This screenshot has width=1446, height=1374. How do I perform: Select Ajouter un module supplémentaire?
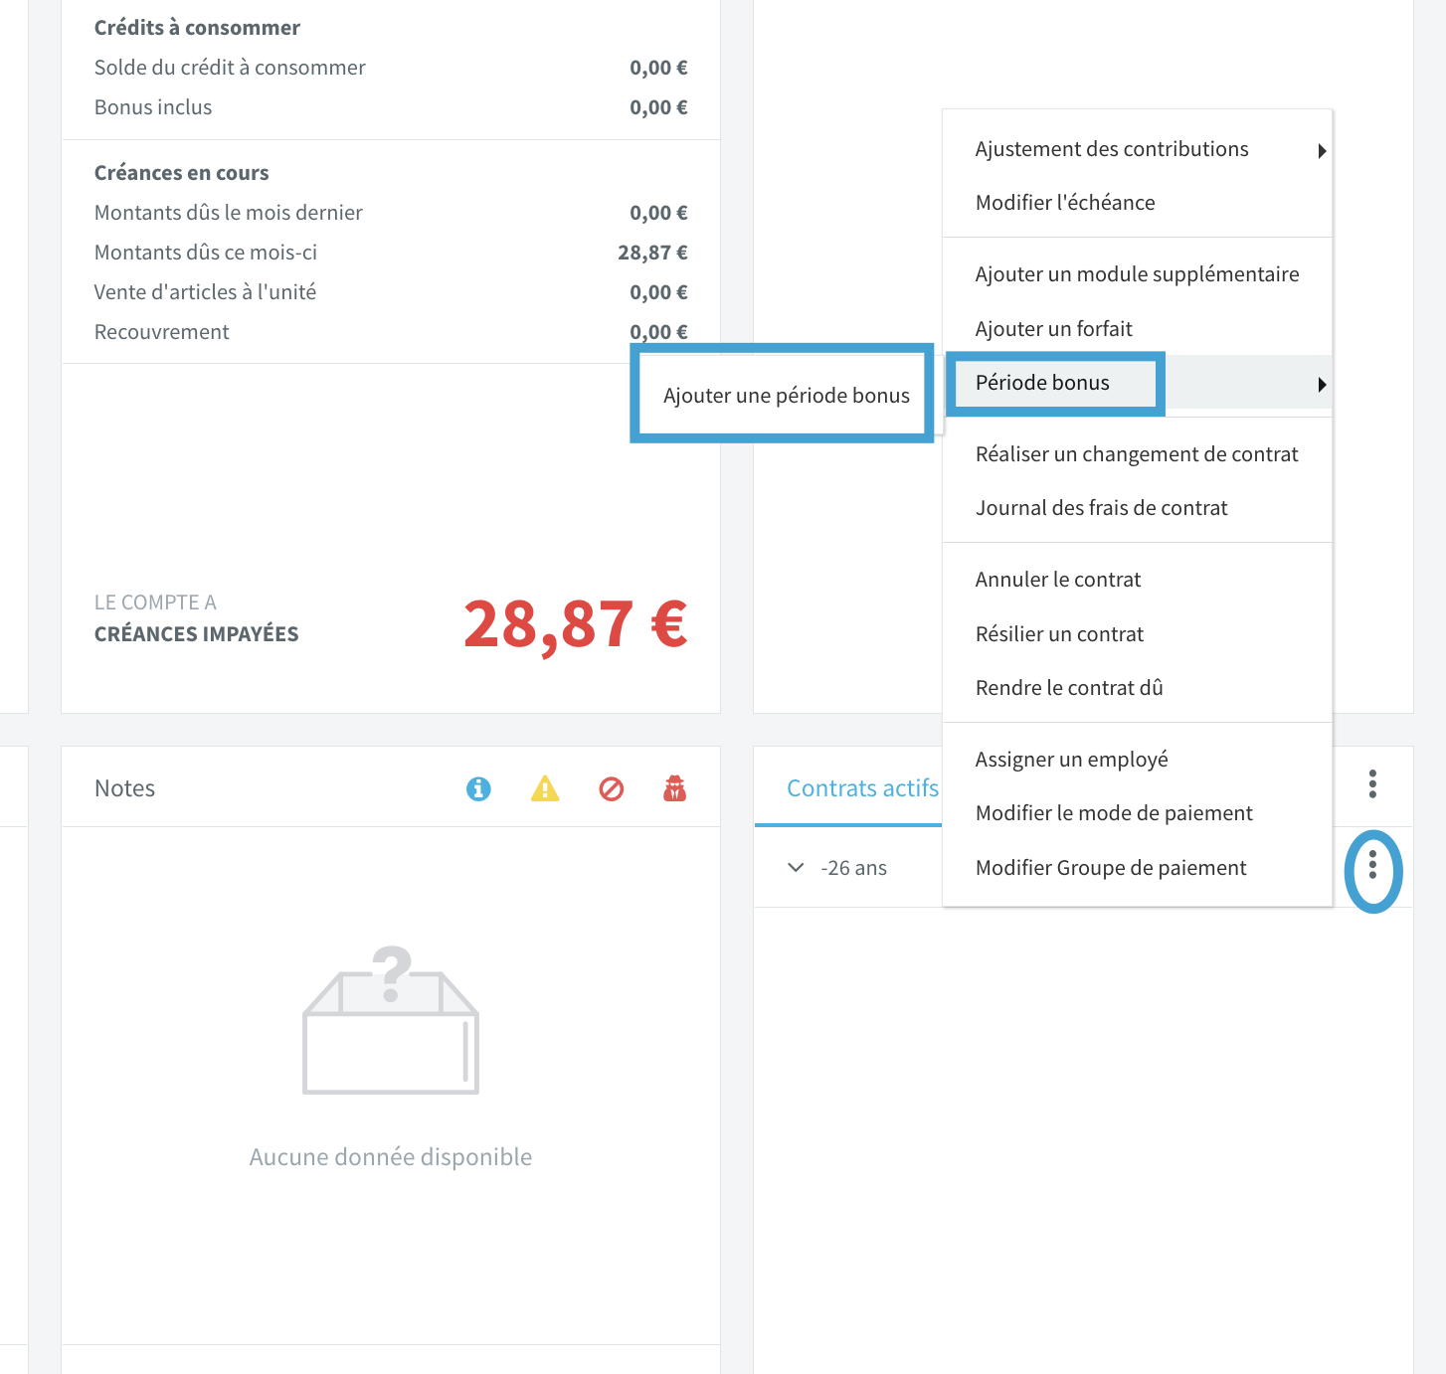pyautogui.click(x=1137, y=274)
